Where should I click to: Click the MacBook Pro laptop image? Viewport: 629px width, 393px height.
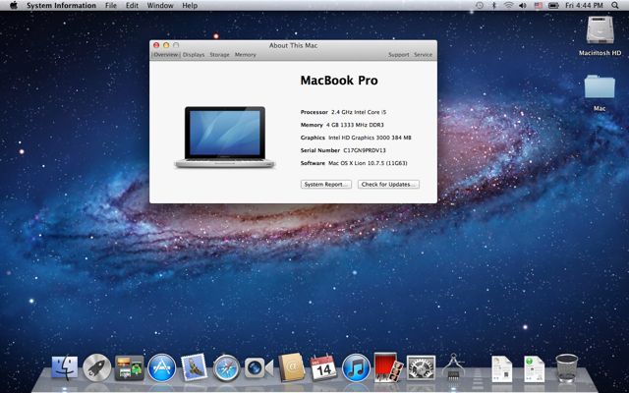click(225, 138)
